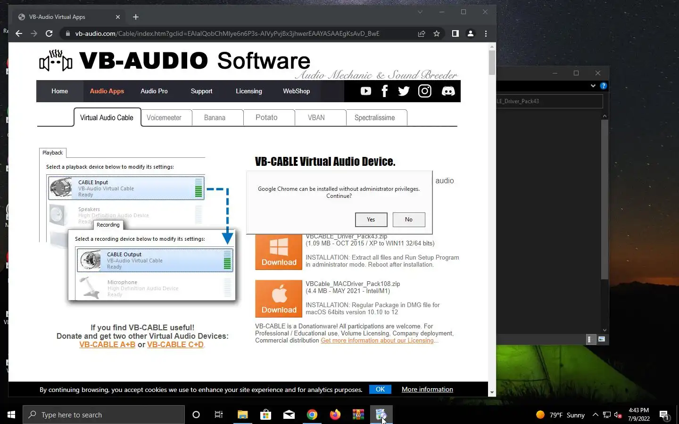
Task: Click the Windows Download button for VBCABLE_Driver_Pack43
Action: tap(279, 252)
